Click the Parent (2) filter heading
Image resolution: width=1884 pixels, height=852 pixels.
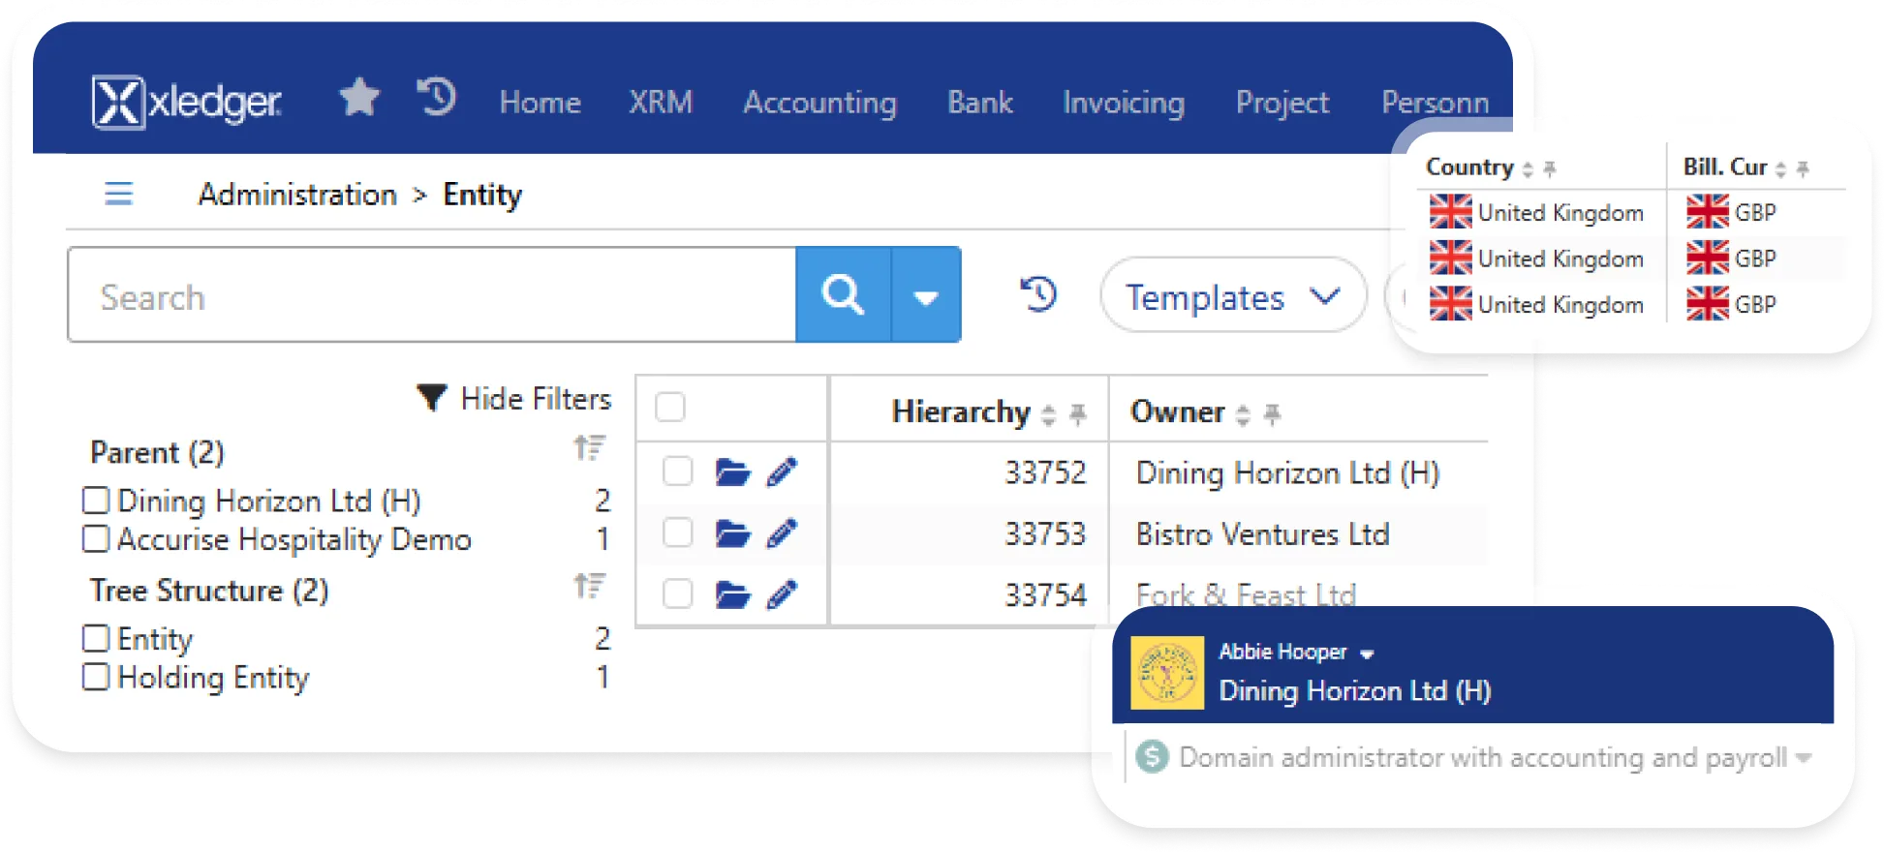[x=157, y=452]
